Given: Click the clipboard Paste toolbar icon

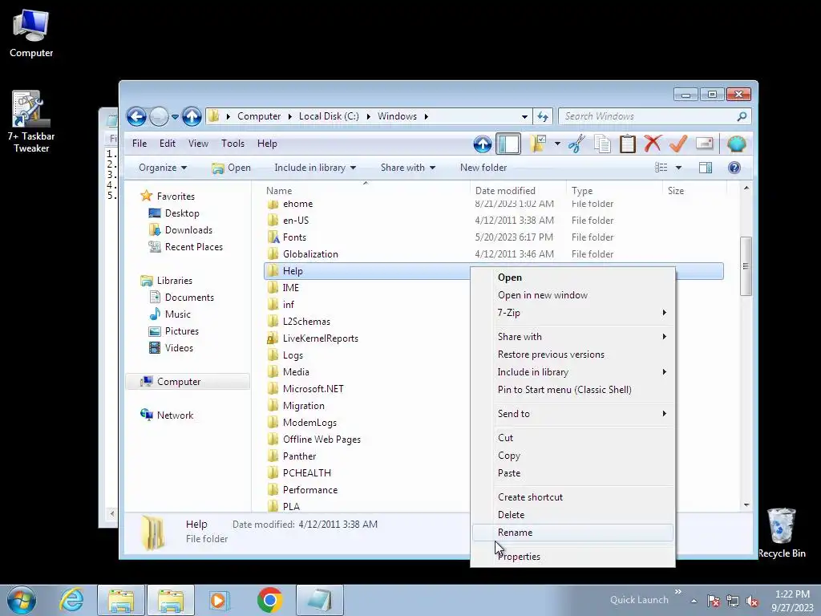Looking at the screenshot, I should click(627, 144).
